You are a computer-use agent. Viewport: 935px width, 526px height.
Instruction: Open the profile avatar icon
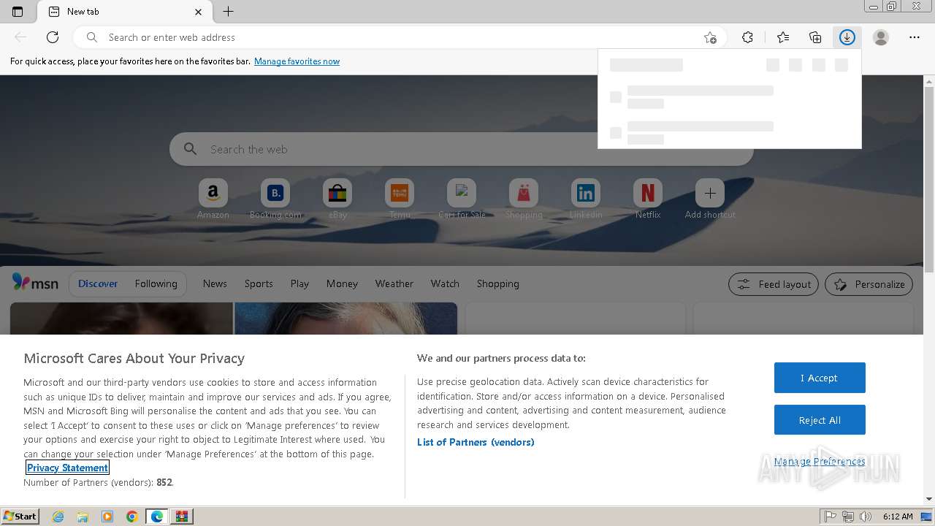click(881, 37)
